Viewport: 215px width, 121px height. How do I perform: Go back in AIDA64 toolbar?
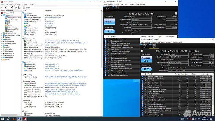tap(2, 7)
